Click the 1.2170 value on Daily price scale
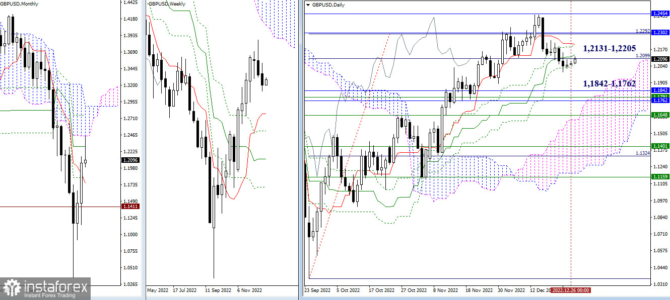Screen dimensions: 670x300 pos(660,49)
